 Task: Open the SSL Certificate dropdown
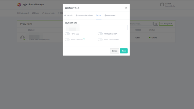pyautogui.click(x=96, y=28)
